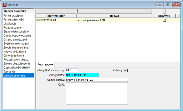Click the Identyfikator skrócony field
Screen dimensions: 183x111
coord(72,70)
